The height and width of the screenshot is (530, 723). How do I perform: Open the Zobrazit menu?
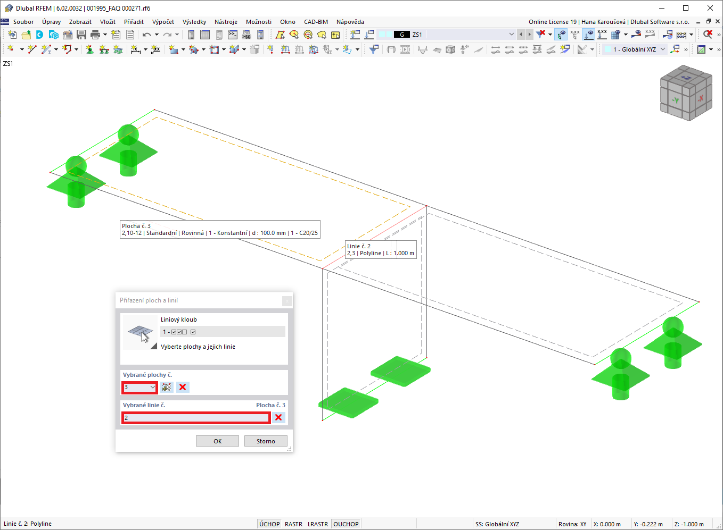80,22
